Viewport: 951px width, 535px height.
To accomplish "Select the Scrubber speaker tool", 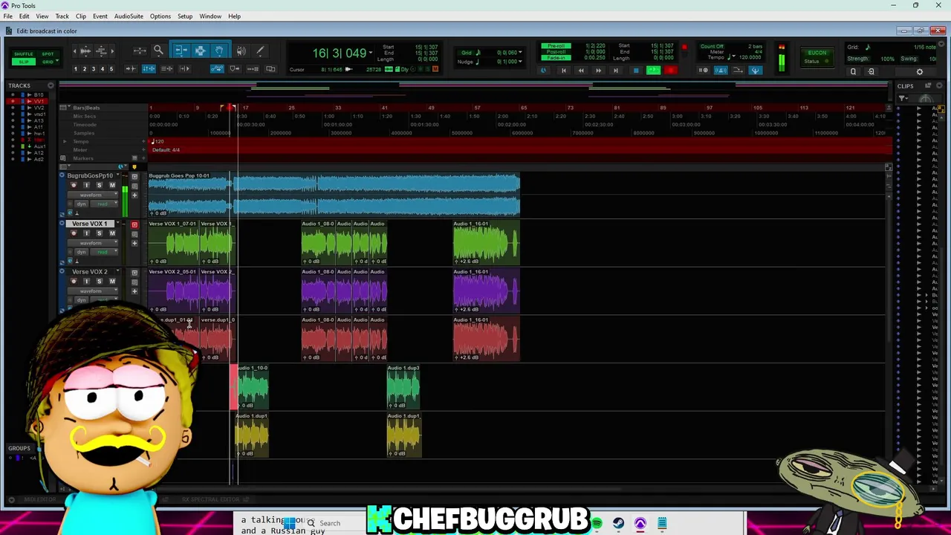I will coord(241,51).
